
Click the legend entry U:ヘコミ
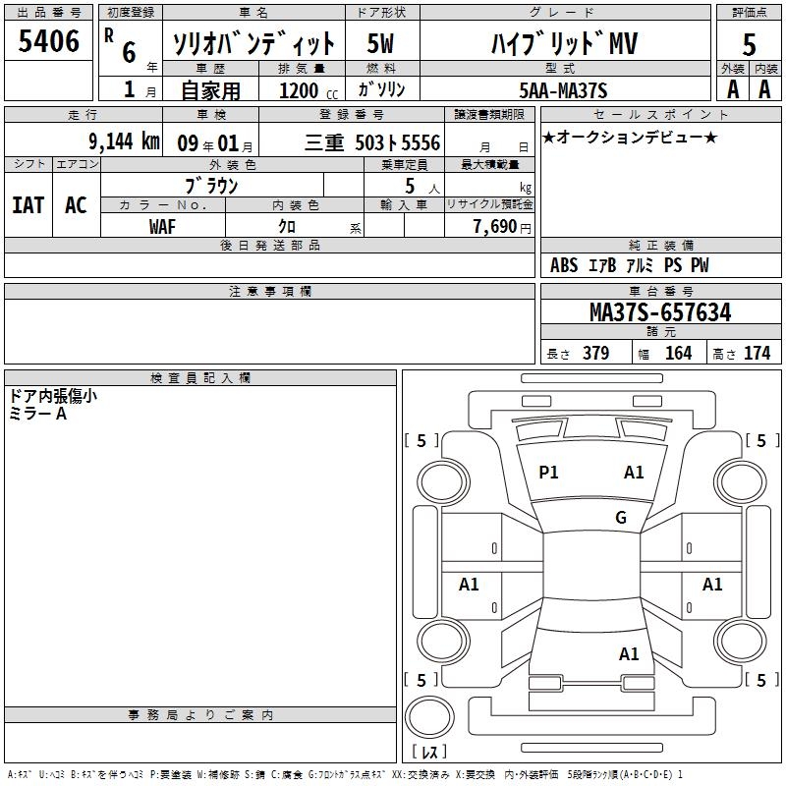[x=52, y=775]
